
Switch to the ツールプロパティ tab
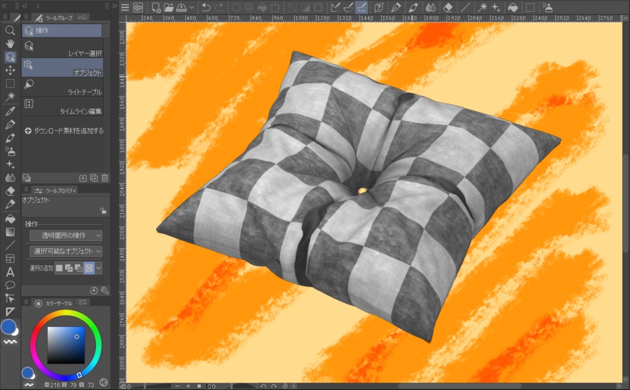pyautogui.click(x=55, y=190)
